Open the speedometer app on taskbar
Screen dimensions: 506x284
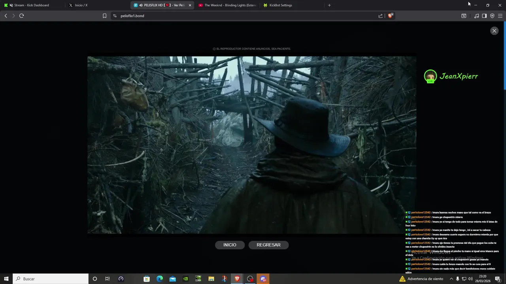(x=121, y=279)
